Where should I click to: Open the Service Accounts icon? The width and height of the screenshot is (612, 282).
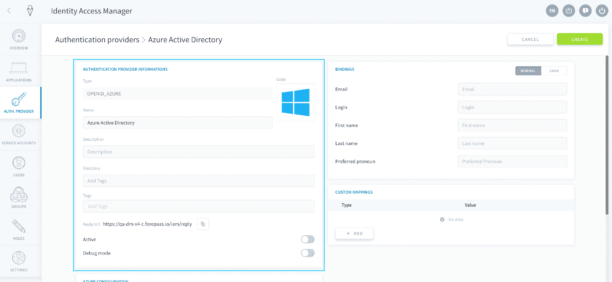click(19, 131)
